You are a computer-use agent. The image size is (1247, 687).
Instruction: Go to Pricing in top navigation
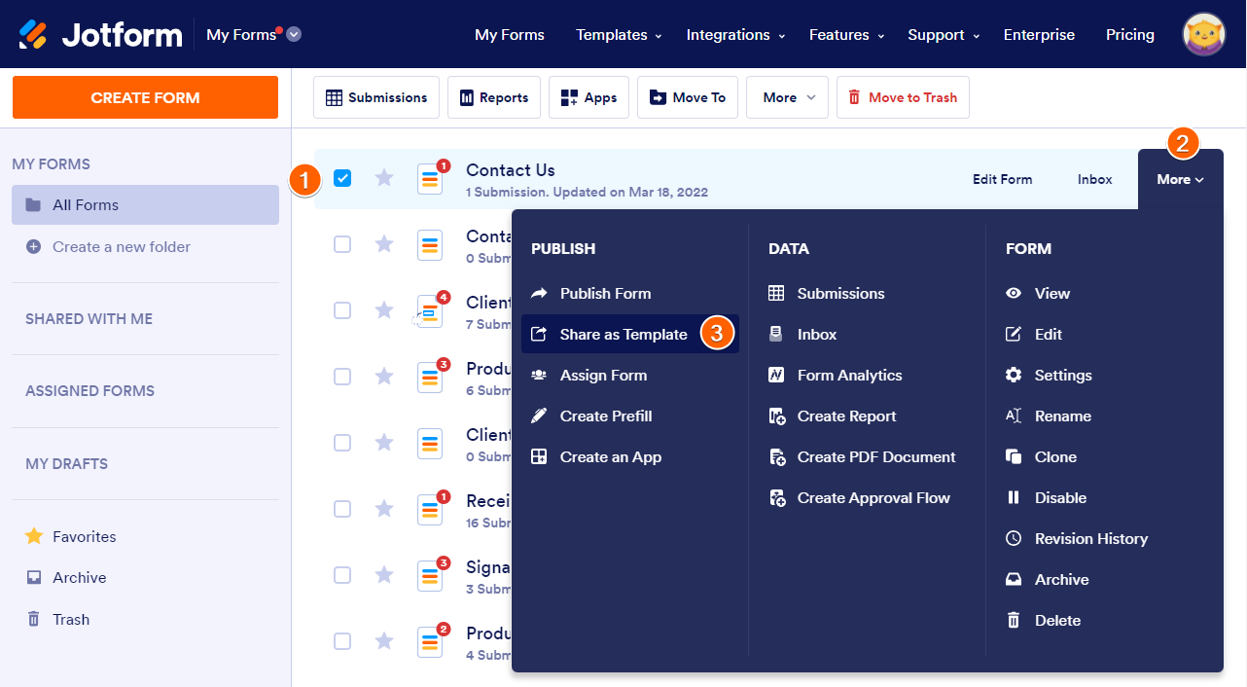point(1130,34)
